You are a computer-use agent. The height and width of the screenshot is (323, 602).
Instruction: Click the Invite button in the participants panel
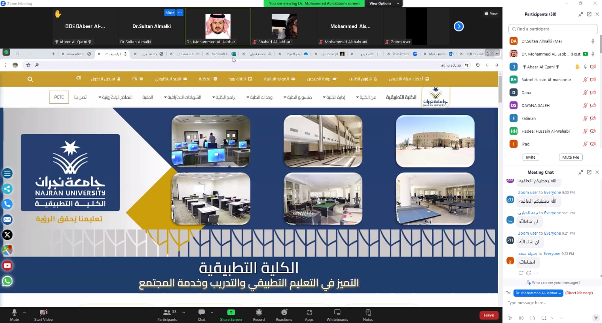click(531, 157)
